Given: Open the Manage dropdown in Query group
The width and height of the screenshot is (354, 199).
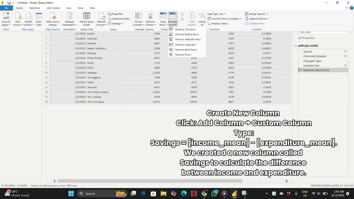Looking at the screenshot, I should [116, 23].
